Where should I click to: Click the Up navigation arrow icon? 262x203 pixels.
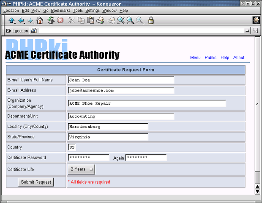tap(12, 21)
